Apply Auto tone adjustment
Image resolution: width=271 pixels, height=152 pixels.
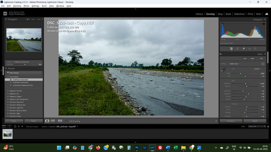point(245,58)
